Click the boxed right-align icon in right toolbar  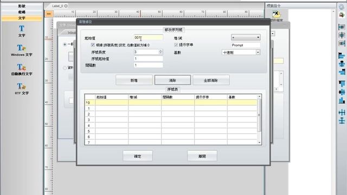tap(342, 43)
